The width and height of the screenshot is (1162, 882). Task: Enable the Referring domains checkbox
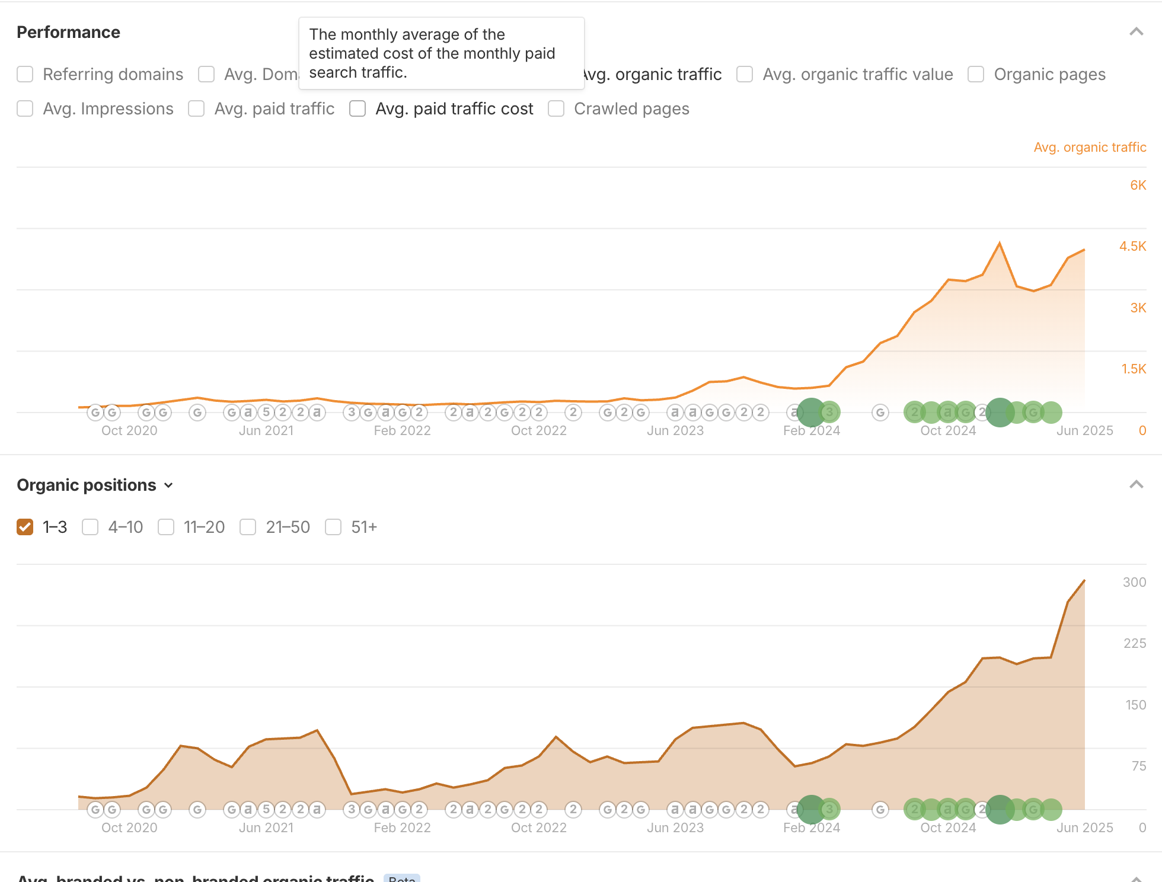(x=25, y=74)
